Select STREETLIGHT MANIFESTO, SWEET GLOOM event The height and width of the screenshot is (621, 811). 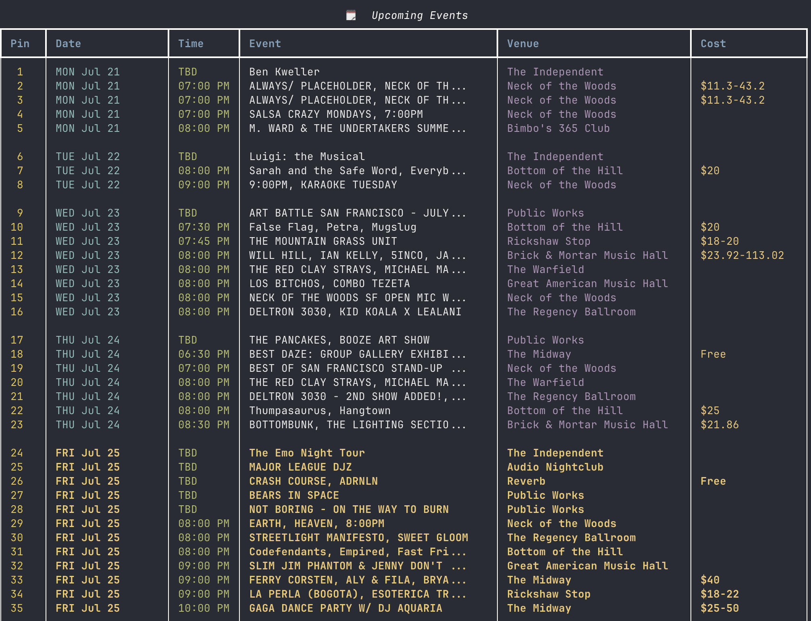click(x=358, y=538)
